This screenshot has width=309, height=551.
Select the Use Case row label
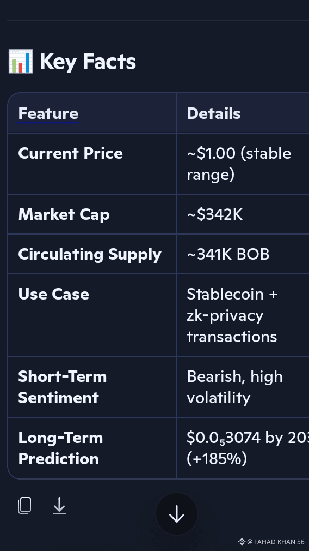(x=54, y=294)
